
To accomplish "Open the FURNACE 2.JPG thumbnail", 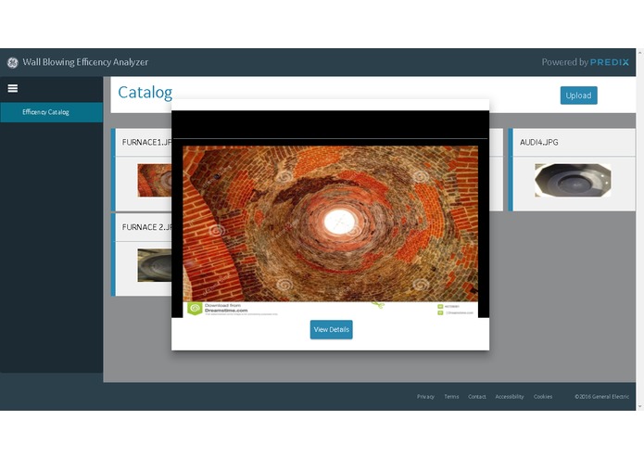I will tap(155, 265).
